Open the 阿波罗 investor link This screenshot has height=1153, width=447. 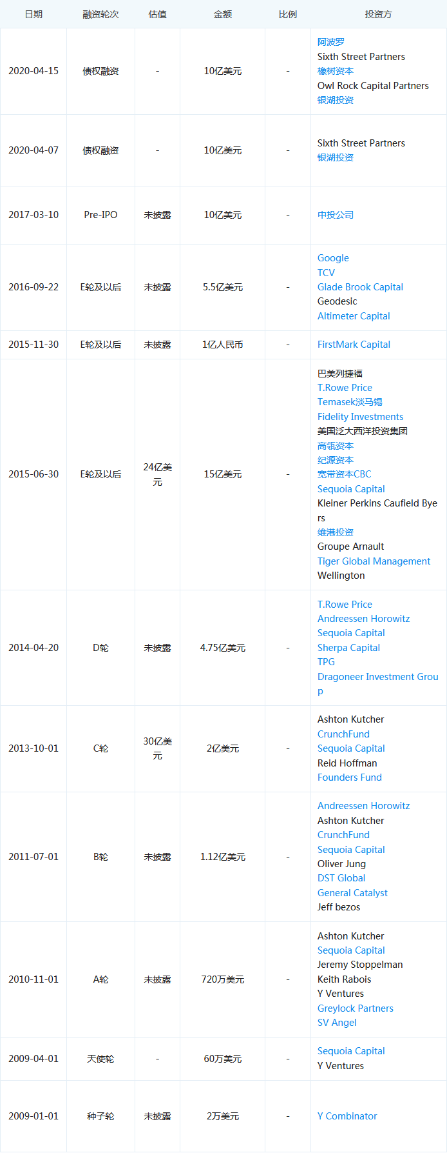(x=330, y=42)
